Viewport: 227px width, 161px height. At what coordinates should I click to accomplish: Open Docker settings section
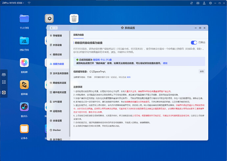[57, 130]
